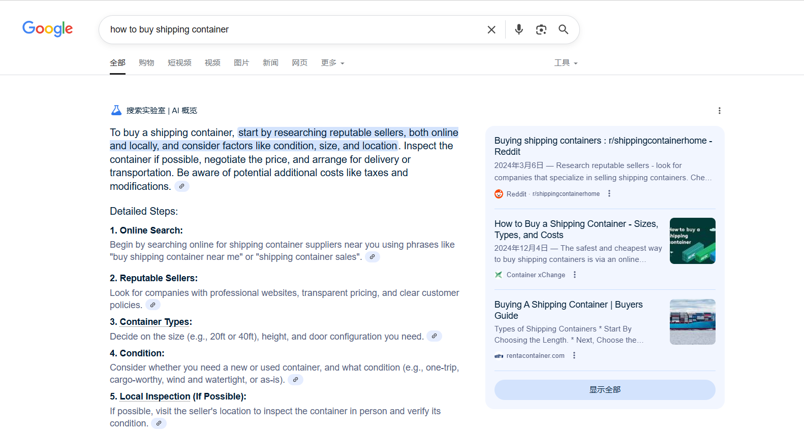Switch to the 短视频 tab
Screen dimensions: 804x433
point(179,63)
